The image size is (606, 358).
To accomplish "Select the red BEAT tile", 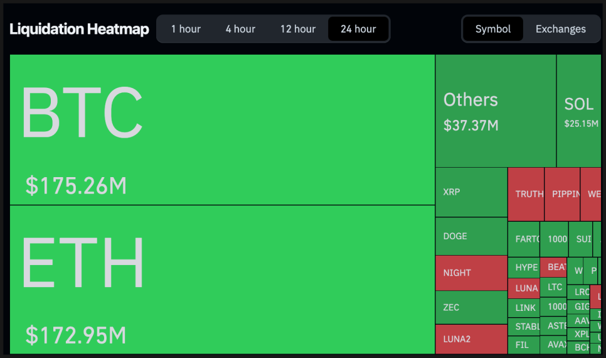I will click(553, 267).
